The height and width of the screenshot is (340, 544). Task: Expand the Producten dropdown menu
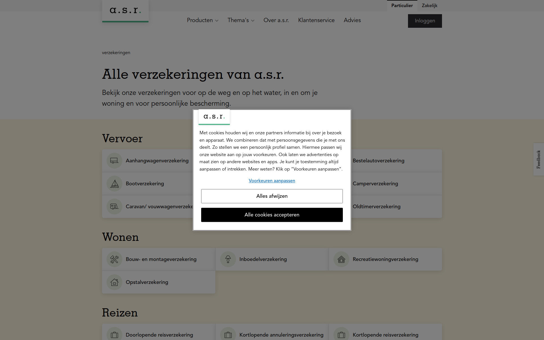point(203,20)
